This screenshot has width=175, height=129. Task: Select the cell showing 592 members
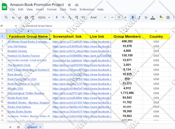point(127,79)
